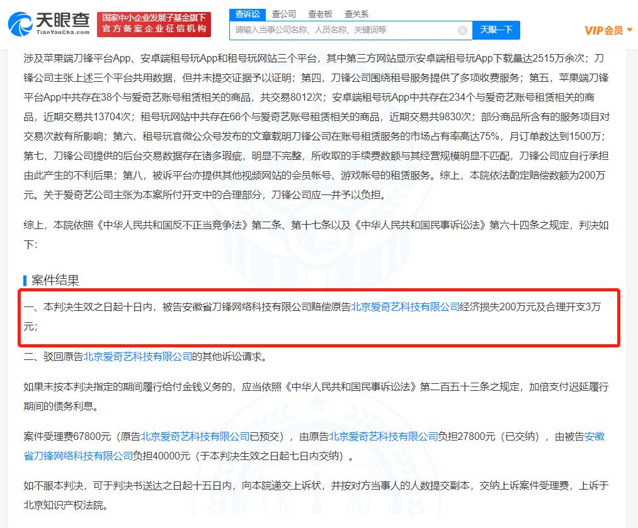Switch to the 查老板 tab
The width and height of the screenshot is (638, 528).
click(x=320, y=14)
